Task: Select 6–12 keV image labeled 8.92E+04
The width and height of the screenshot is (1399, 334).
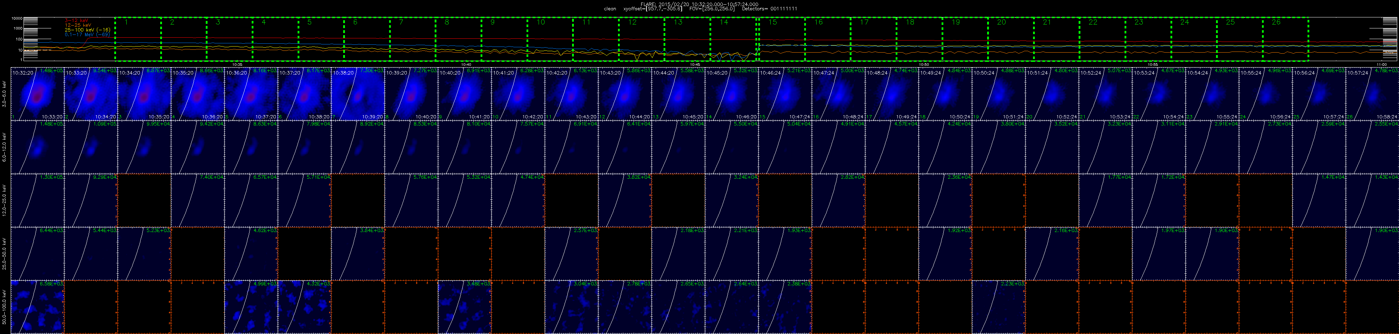Action: point(358,147)
